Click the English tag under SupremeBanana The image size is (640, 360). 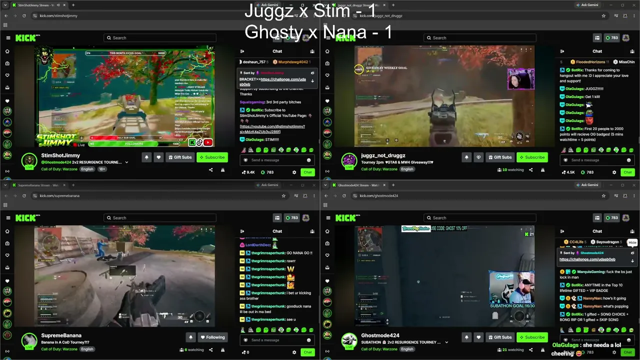pyautogui.click(x=87, y=349)
